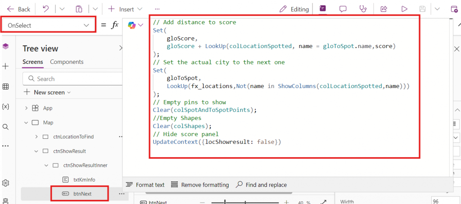461x204 pixels.
Task: Click the fit to window arrow icon
Action: [324, 202]
